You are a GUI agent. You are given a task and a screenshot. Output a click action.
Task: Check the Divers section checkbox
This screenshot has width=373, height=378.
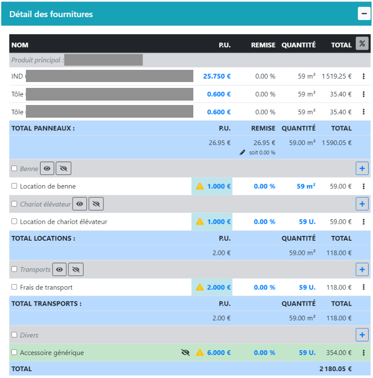click(x=14, y=335)
